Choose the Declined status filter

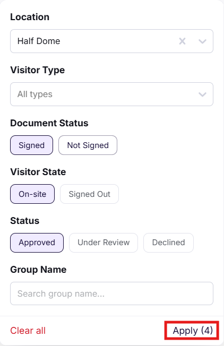[169, 243]
